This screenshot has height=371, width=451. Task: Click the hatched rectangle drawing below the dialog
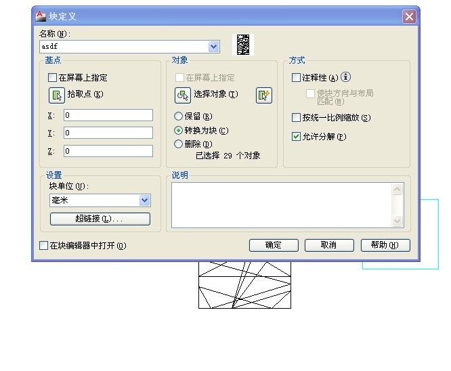(244, 285)
